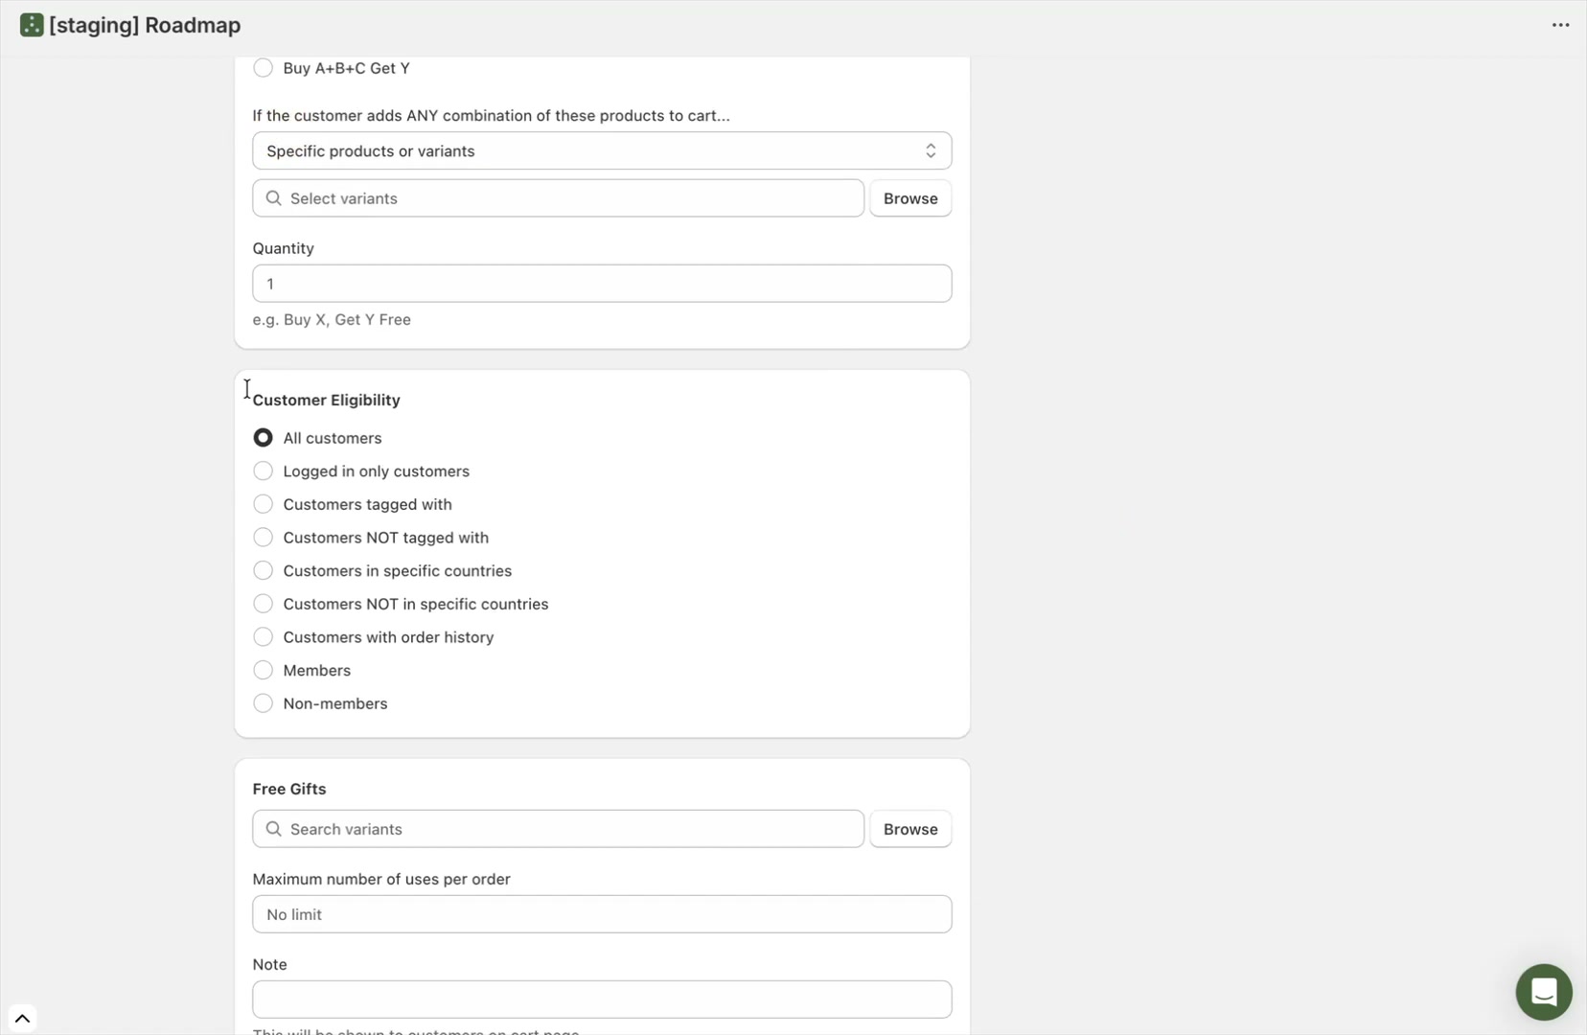This screenshot has height=1035, width=1587.
Task: Click the No limit uses field
Action: [x=602, y=913]
